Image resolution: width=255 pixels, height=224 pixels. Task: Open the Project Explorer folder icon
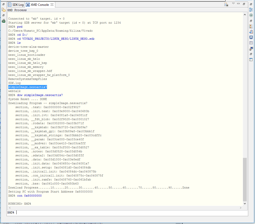pos(4,10)
